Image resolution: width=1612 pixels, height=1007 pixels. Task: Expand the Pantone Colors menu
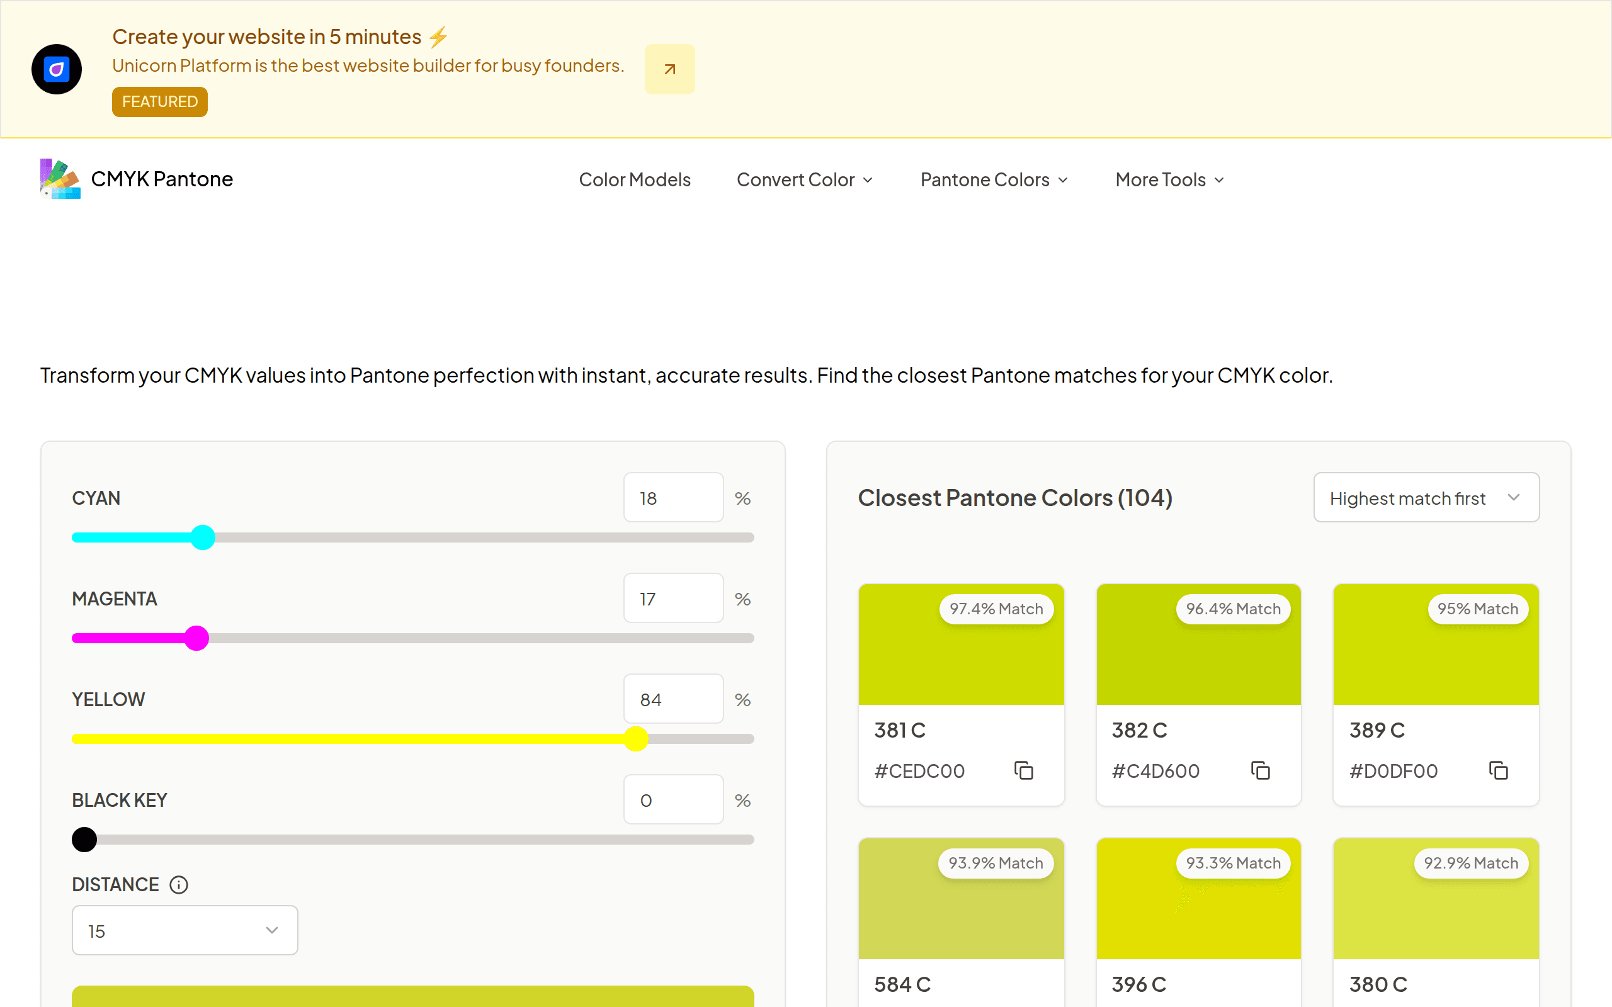tap(994, 180)
